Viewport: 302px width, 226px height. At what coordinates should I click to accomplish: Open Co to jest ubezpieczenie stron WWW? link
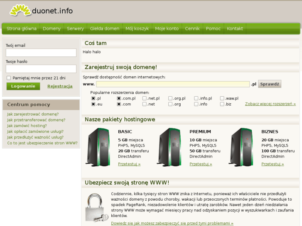(x=42, y=143)
